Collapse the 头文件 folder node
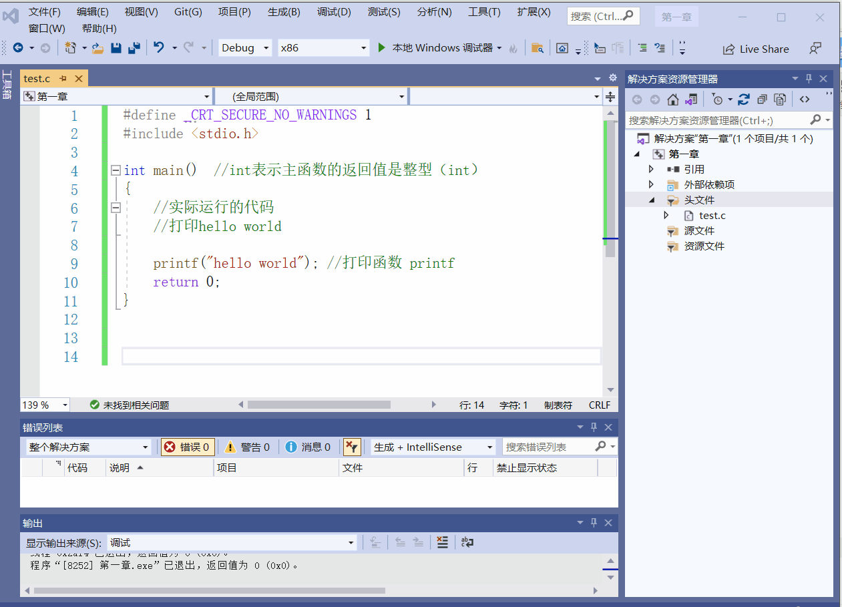 coord(652,200)
